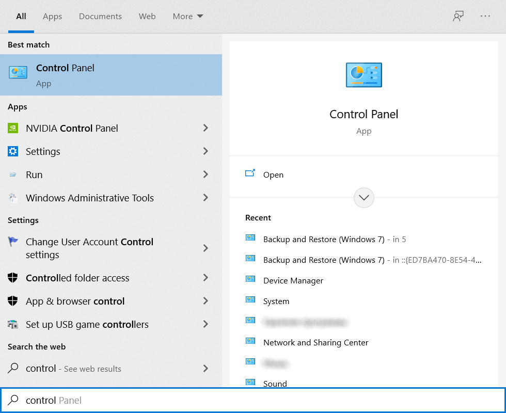The height and width of the screenshot is (413, 506).
Task: Open Control Panel via the Open link
Action: [x=273, y=174]
